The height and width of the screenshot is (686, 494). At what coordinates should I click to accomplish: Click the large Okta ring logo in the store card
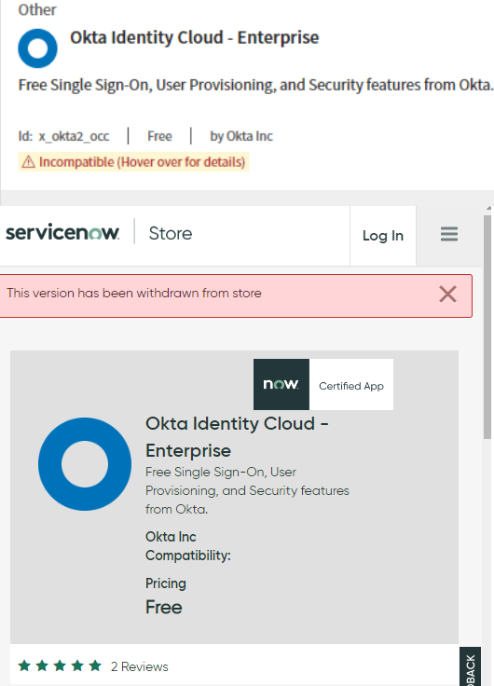click(x=85, y=464)
